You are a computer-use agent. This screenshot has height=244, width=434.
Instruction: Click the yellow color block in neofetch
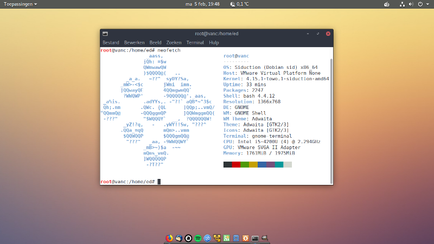(253, 165)
